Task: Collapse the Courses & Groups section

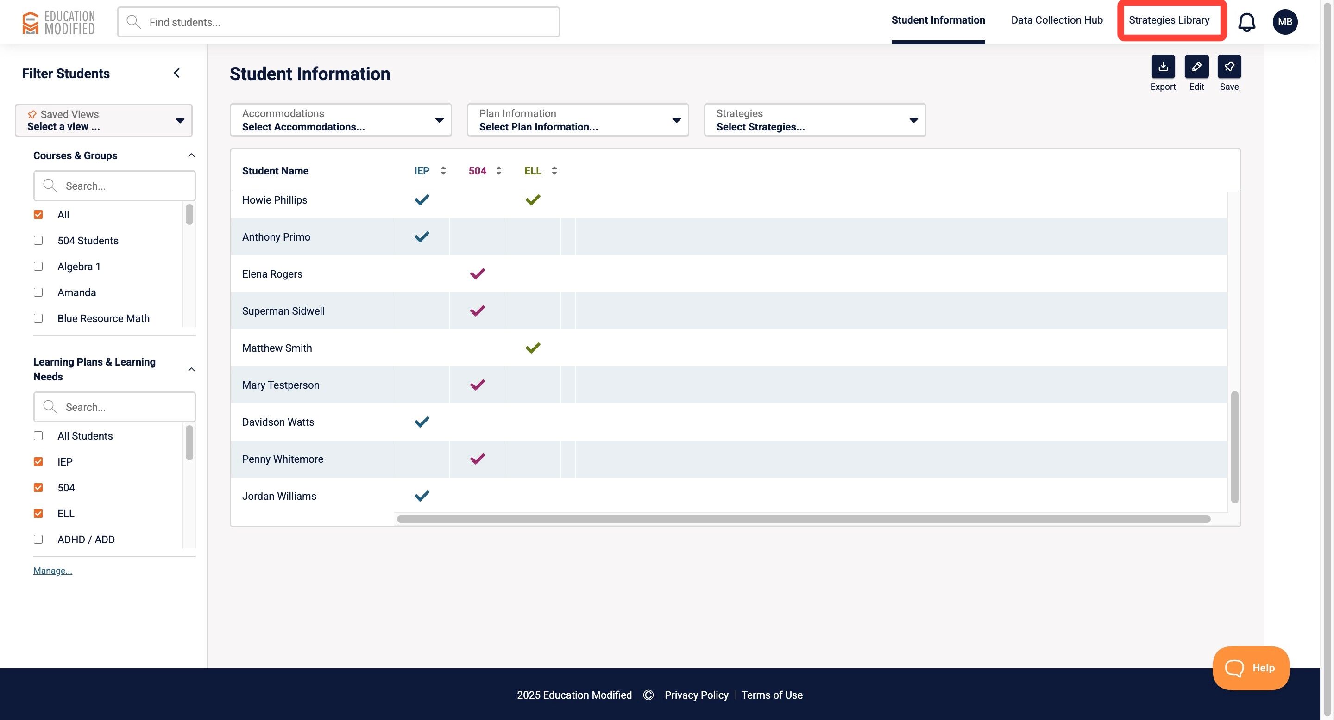Action: [x=191, y=155]
